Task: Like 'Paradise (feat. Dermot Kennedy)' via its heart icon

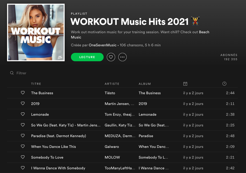Action: coord(23,136)
